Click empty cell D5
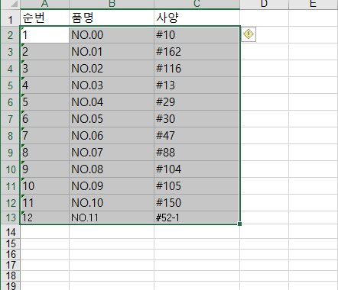 click(264, 85)
